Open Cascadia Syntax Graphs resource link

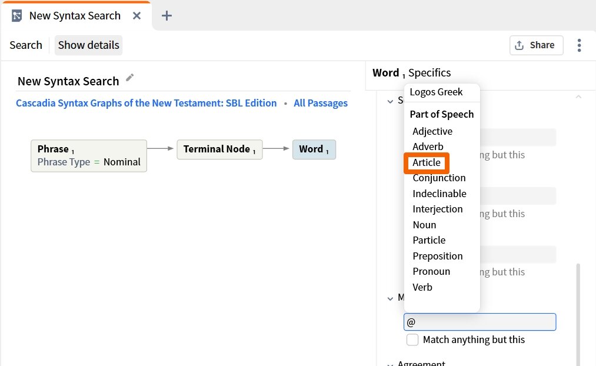pos(146,103)
